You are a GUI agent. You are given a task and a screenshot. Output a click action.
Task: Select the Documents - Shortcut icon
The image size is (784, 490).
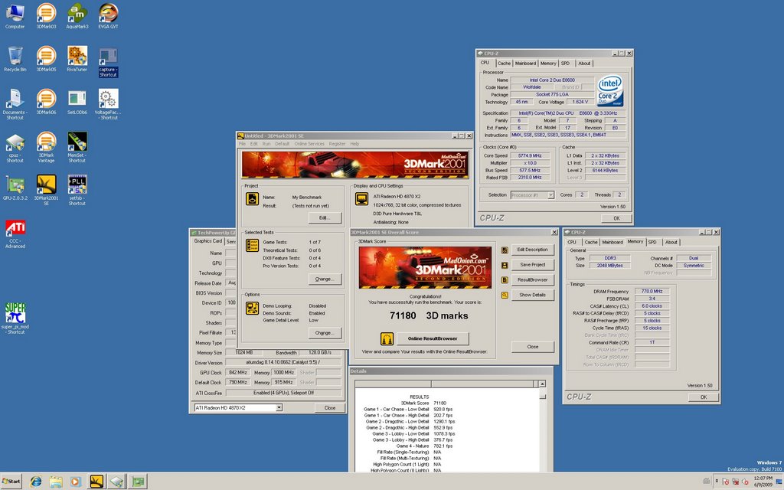click(15, 104)
